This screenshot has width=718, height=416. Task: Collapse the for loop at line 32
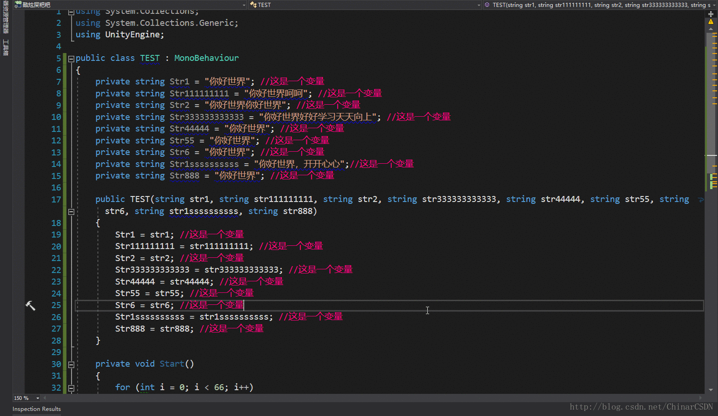pos(71,388)
